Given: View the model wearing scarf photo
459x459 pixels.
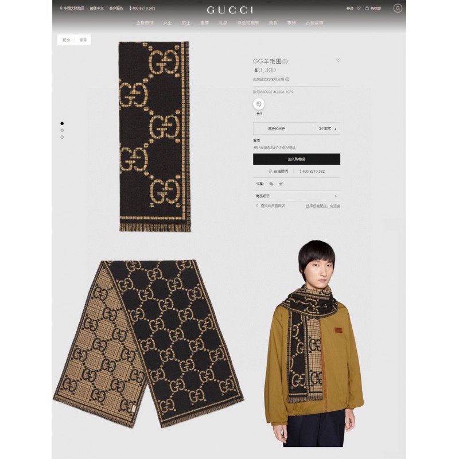Looking at the screenshot, I should click(314, 343).
